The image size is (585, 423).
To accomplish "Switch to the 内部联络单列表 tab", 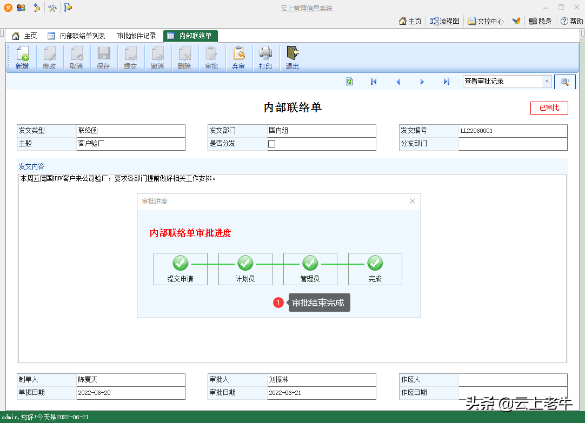I will 76,36.
